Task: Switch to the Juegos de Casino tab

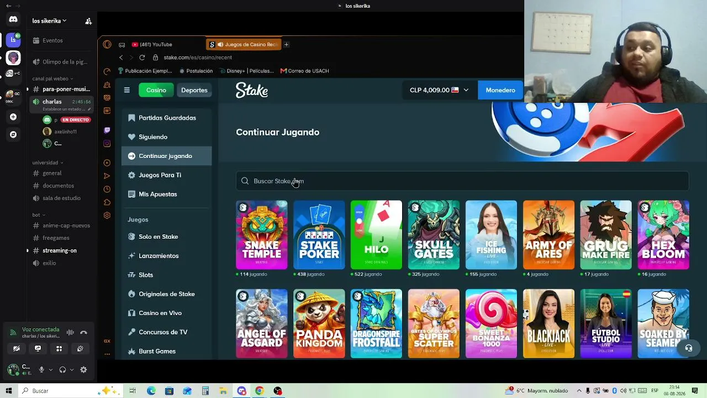Action: (x=244, y=45)
